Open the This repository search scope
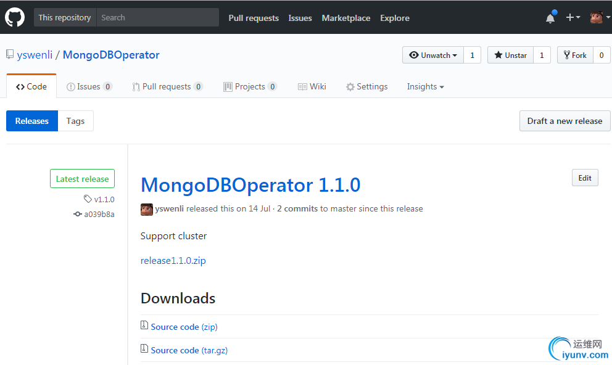 pyautogui.click(x=65, y=17)
